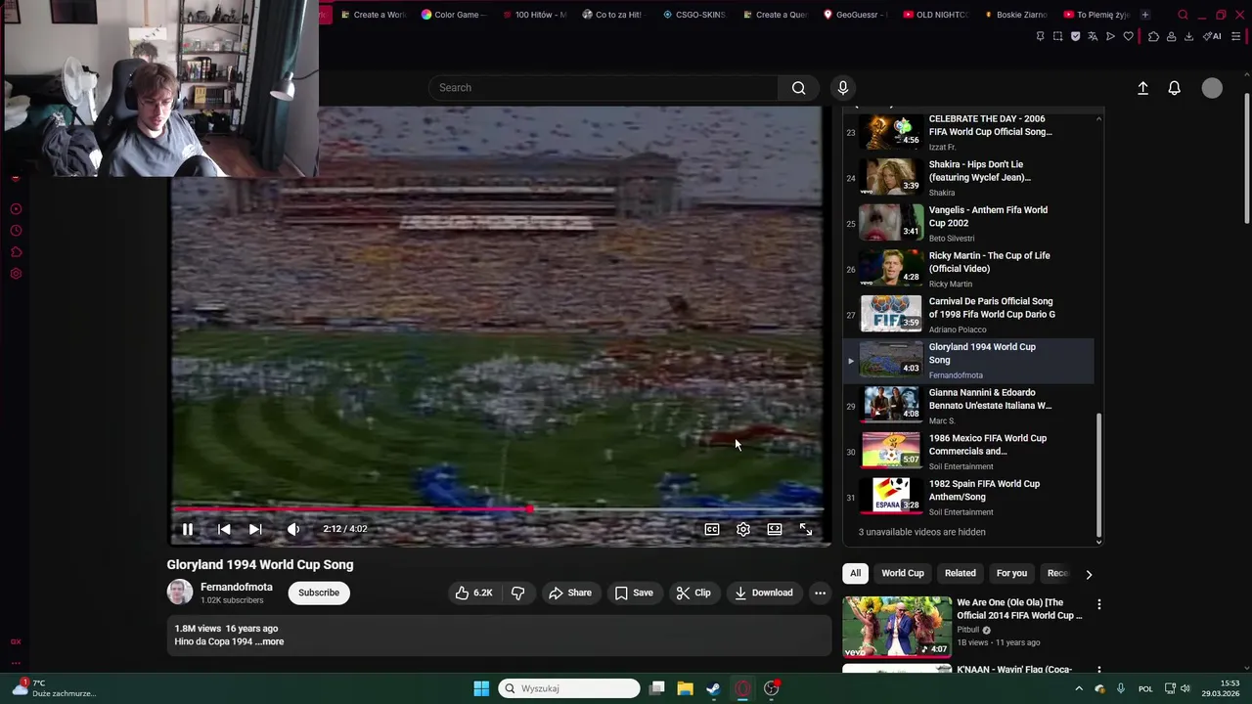Play Ricky Martin The Cup of Life
The width and height of the screenshot is (1252, 704).
click(968, 269)
